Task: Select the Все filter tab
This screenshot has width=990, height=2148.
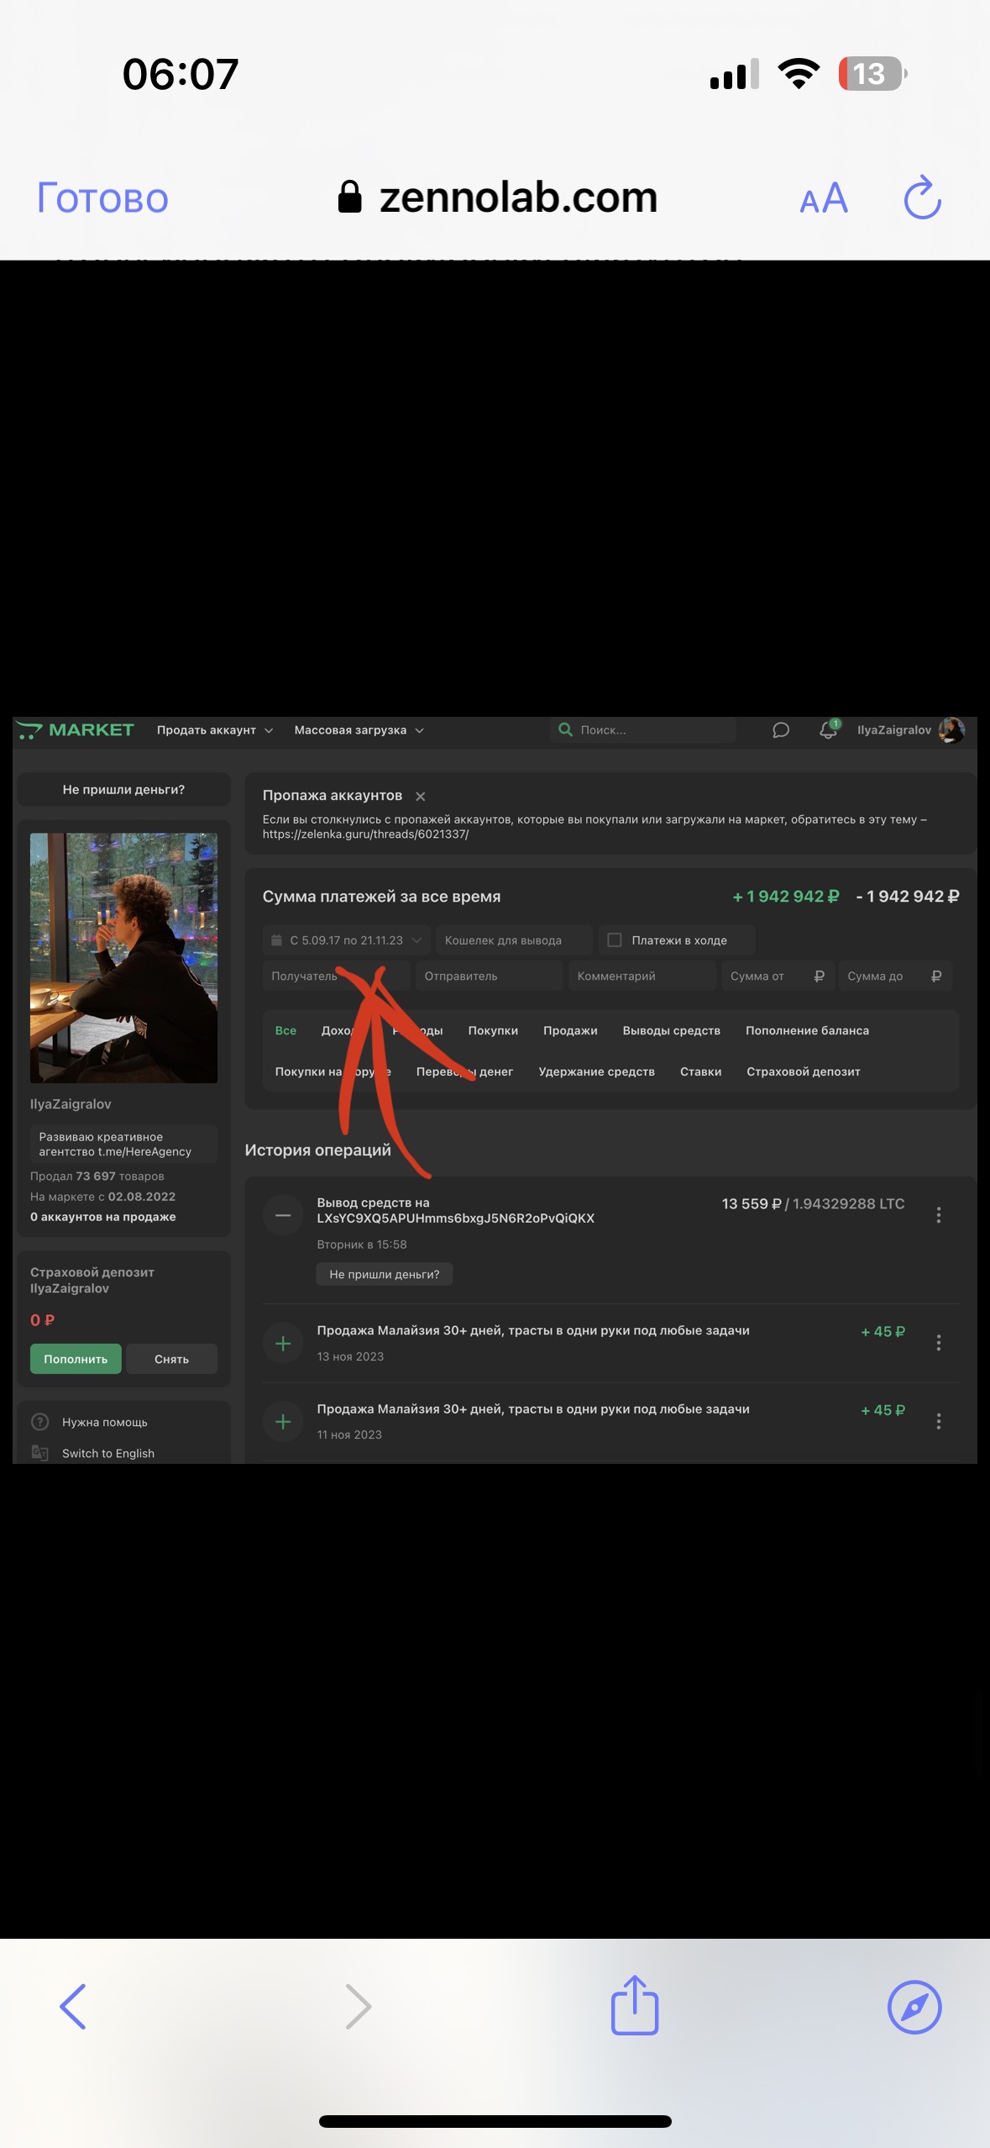Action: 285,1030
